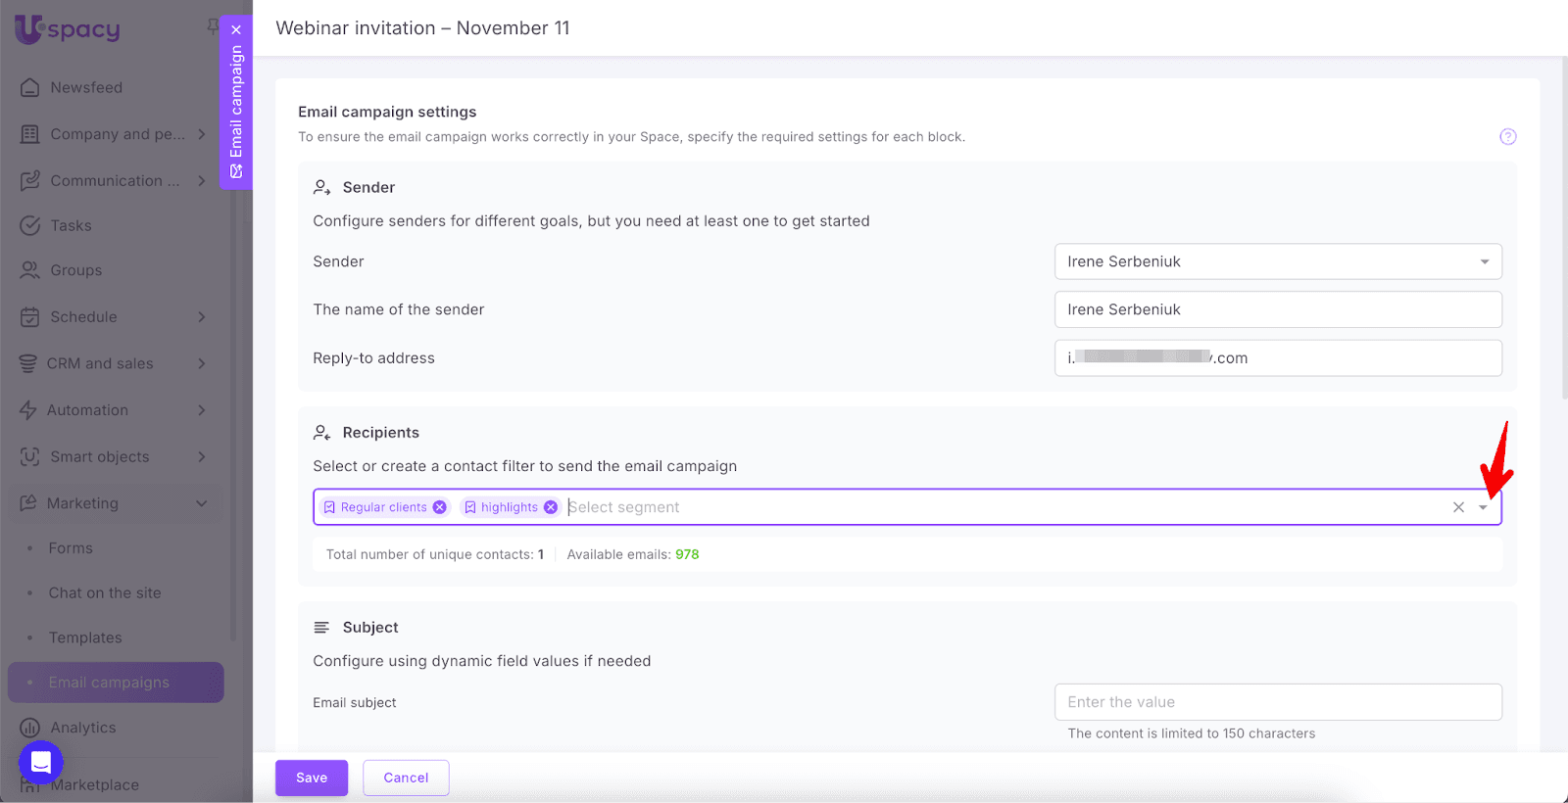Open the chat support bubble
The image size is (1568, 803).
point(41,762)
